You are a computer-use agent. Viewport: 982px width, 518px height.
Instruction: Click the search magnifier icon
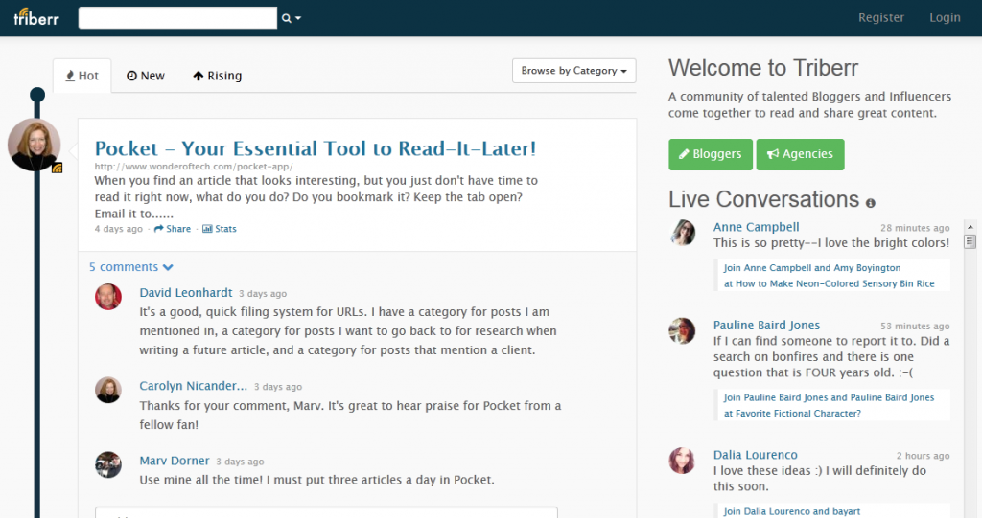click(286, 18)
